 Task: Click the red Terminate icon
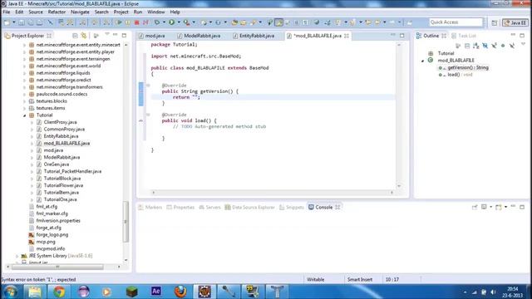[x=136, y=22]
